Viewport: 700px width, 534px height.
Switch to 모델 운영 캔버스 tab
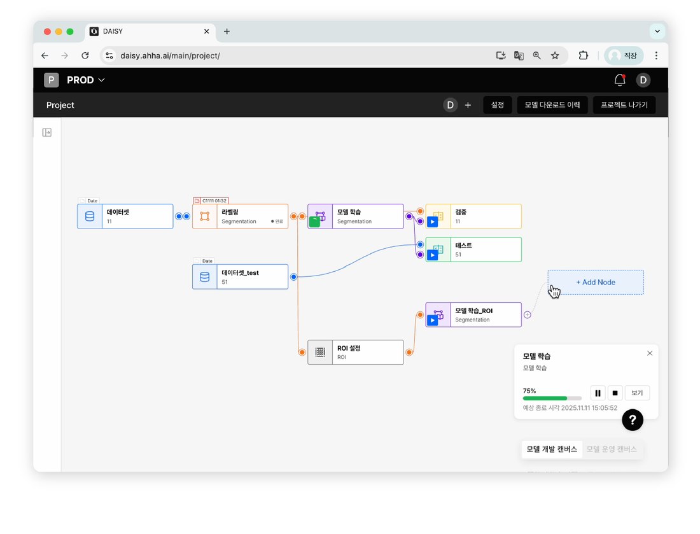tap(612, 449)
